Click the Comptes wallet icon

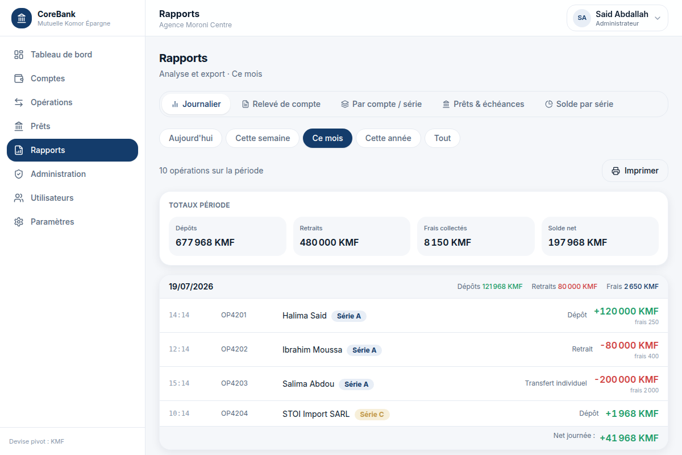[x=19, y=78]
